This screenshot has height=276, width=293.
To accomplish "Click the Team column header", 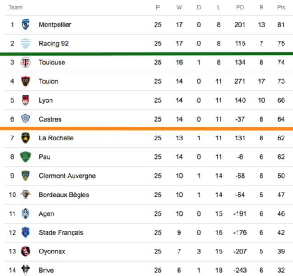I will pyautogui.click(x=15, y=8).
